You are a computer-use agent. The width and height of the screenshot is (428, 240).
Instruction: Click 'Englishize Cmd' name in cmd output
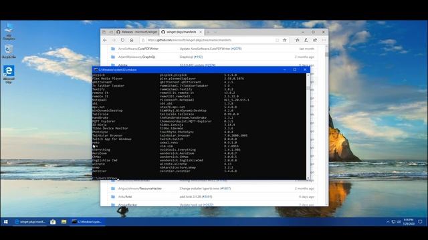tap(105, 160)
